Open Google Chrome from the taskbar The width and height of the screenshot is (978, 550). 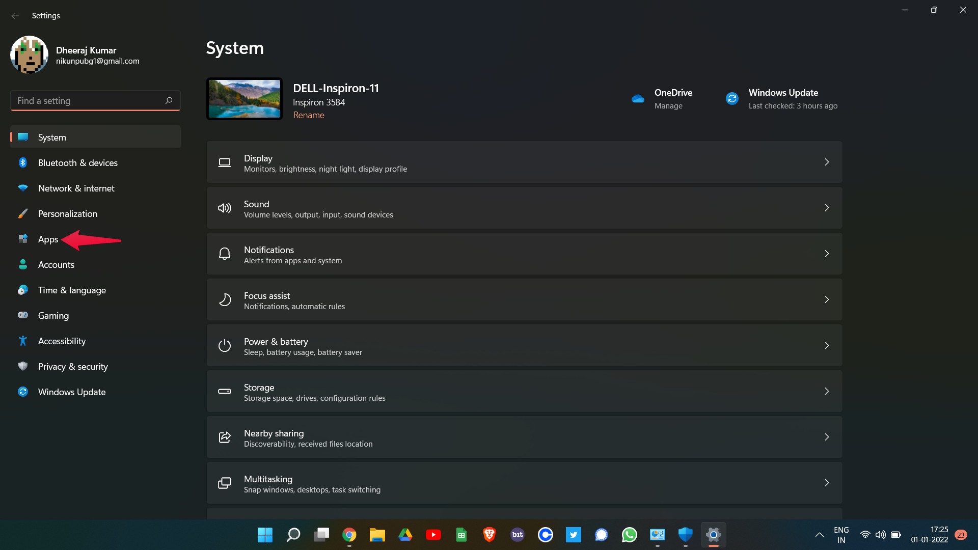click(x=349, y=535)
